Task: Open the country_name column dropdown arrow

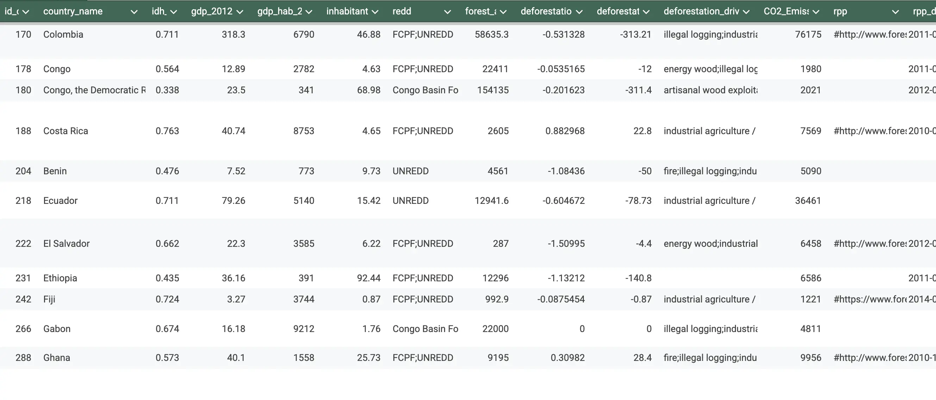Action: pos(134,12)
